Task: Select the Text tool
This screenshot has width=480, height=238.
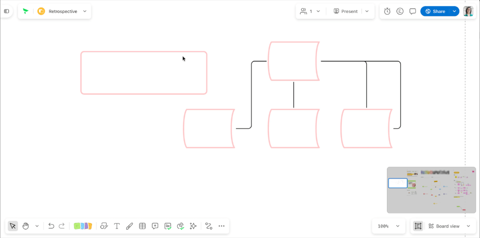Action: point(116,226)
